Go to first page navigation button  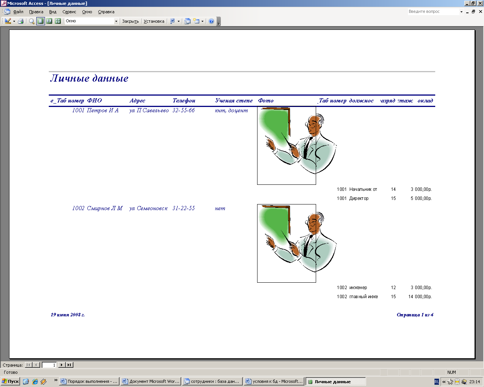pyautogui.click(x=28, y=365)
